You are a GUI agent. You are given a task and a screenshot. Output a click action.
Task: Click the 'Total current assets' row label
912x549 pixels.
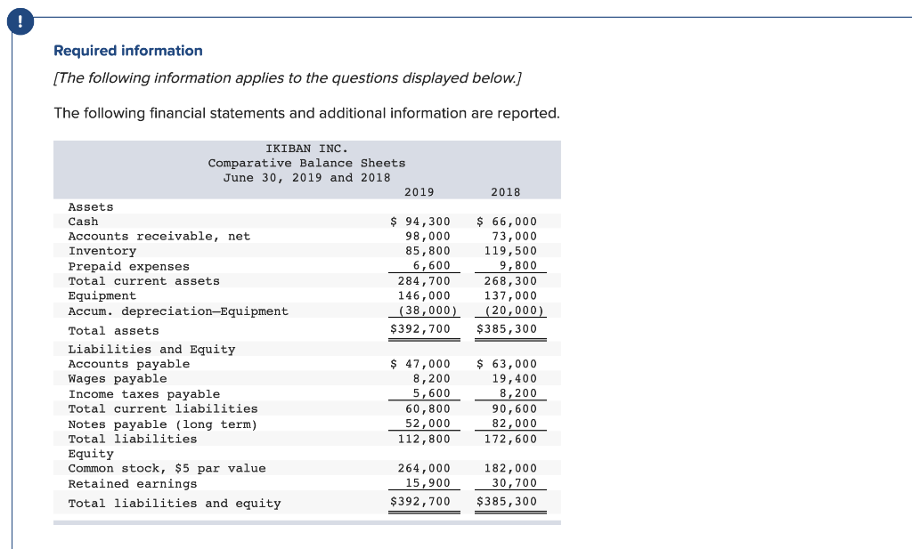point(144,281)
